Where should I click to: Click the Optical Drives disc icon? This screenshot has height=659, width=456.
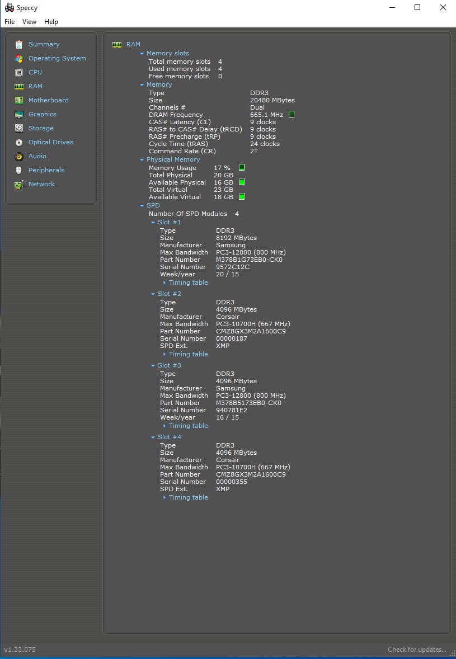pyautogui.click(x=19, y=143)
